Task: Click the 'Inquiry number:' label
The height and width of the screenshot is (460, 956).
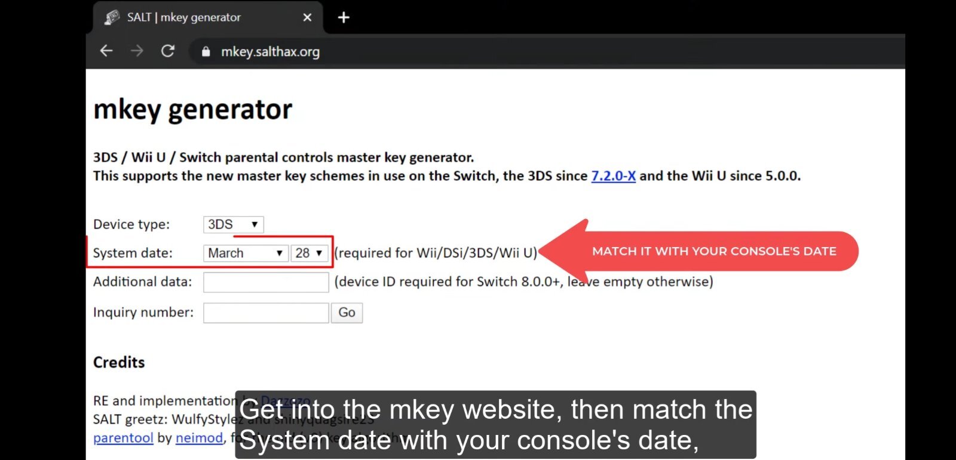Action: [143, 312]
